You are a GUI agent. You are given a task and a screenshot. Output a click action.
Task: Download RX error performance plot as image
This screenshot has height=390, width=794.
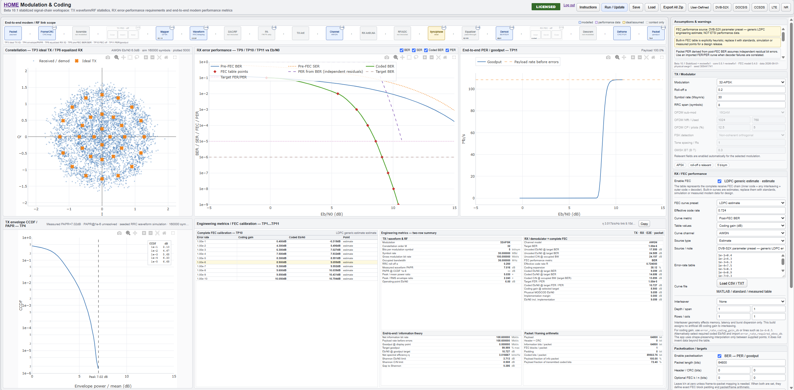(x=387, y=57)
